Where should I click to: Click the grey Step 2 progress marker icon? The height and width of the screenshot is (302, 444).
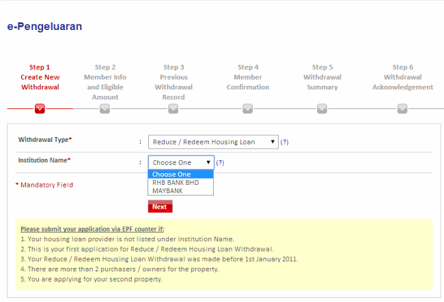tap(105, 108)
